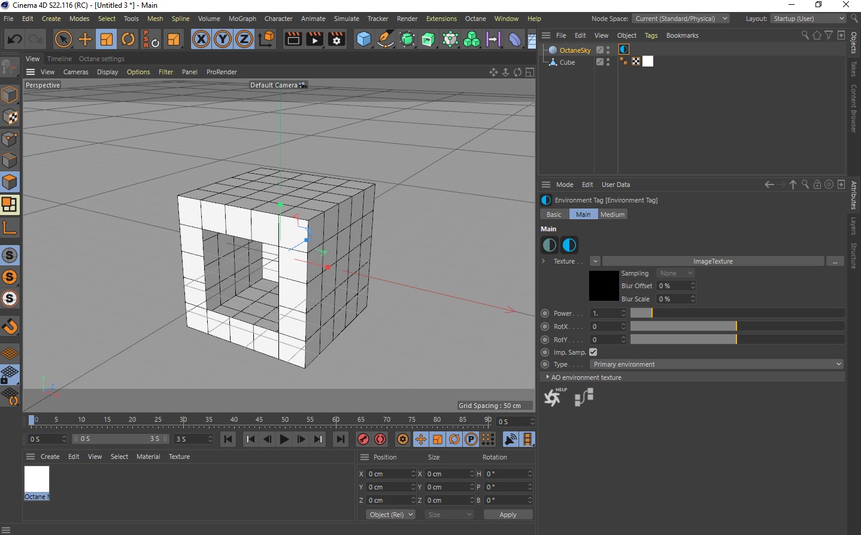Select the spline Pen tool icon
861x535 pixels.
pyautogui.click(x=386, y=40)
